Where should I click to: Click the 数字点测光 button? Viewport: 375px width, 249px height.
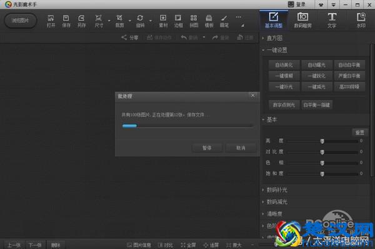pos(284,105)
